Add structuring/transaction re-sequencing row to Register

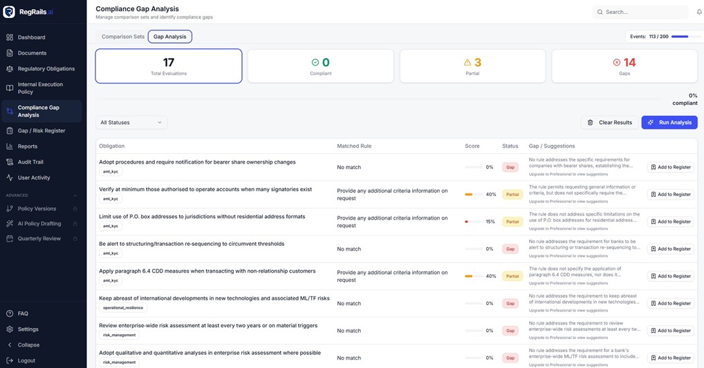(x=671, y=249)
